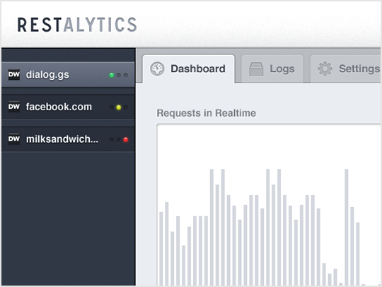Click the Requests in Realtime heading
Viewport: 382px width, 287px height.
(x=206, y=113)
